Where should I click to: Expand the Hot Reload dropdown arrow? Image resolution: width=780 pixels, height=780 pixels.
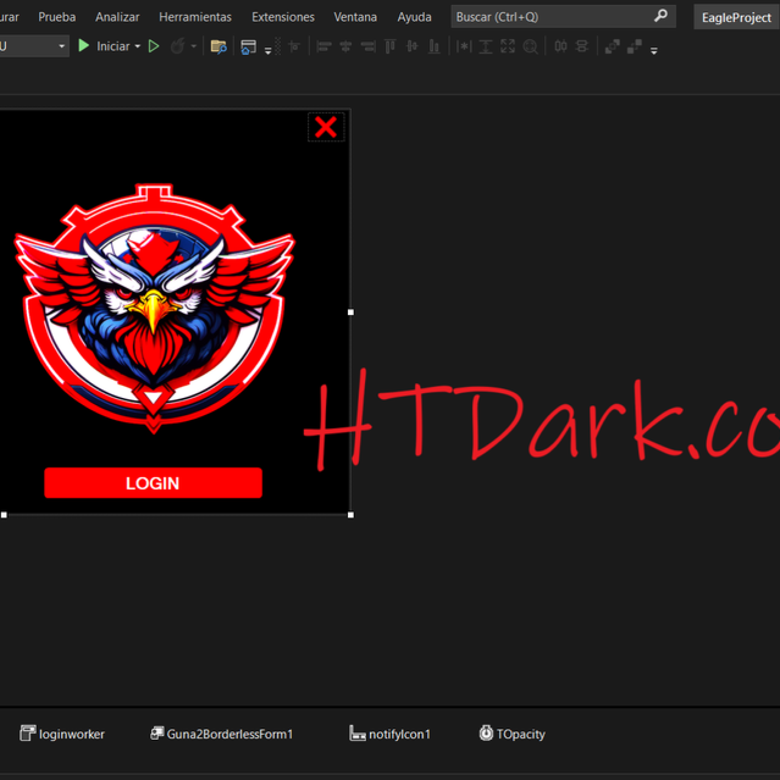point(194,46)
